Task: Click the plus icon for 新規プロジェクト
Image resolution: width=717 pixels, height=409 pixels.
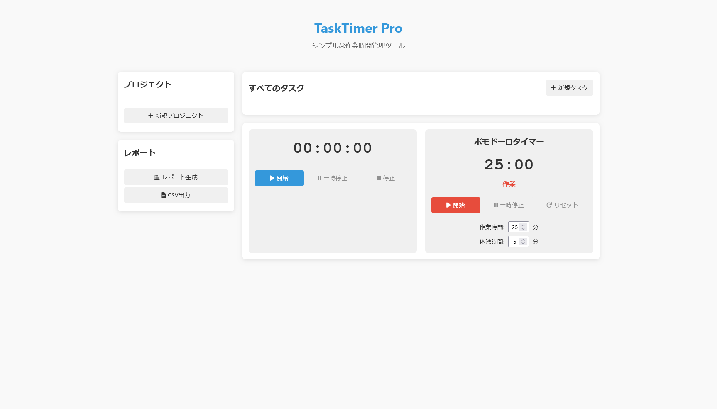Action: click(151, 116)
